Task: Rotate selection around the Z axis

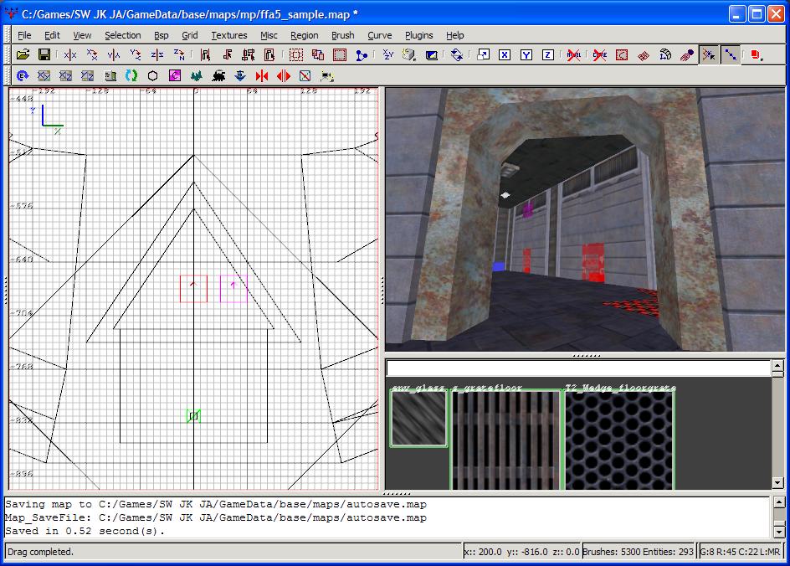Action: (178, 54)
